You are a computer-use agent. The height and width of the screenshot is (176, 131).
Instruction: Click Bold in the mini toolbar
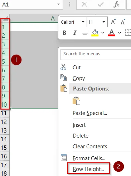click(x=64, y=33)
